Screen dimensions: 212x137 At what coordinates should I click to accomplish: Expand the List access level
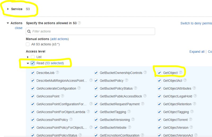point(28,57)
